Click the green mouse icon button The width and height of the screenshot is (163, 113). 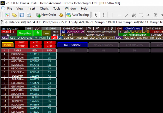click(37, 33)
